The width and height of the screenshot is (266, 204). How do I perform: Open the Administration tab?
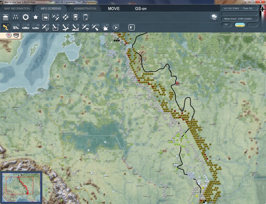(x=85, y=9)
